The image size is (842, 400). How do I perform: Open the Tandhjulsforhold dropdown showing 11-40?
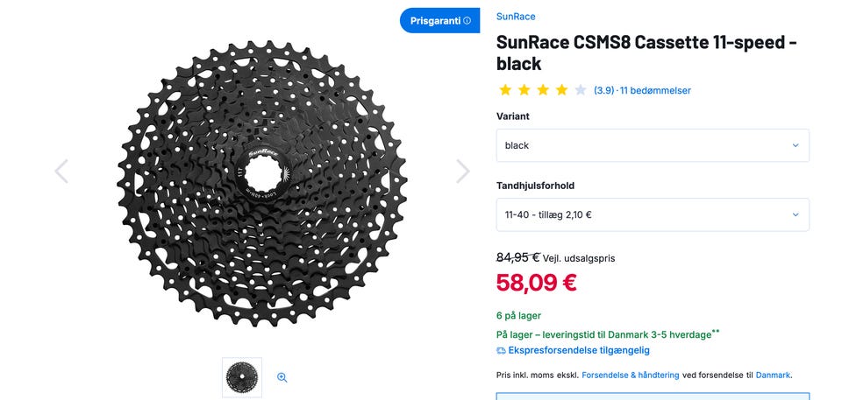coord(653,215)
